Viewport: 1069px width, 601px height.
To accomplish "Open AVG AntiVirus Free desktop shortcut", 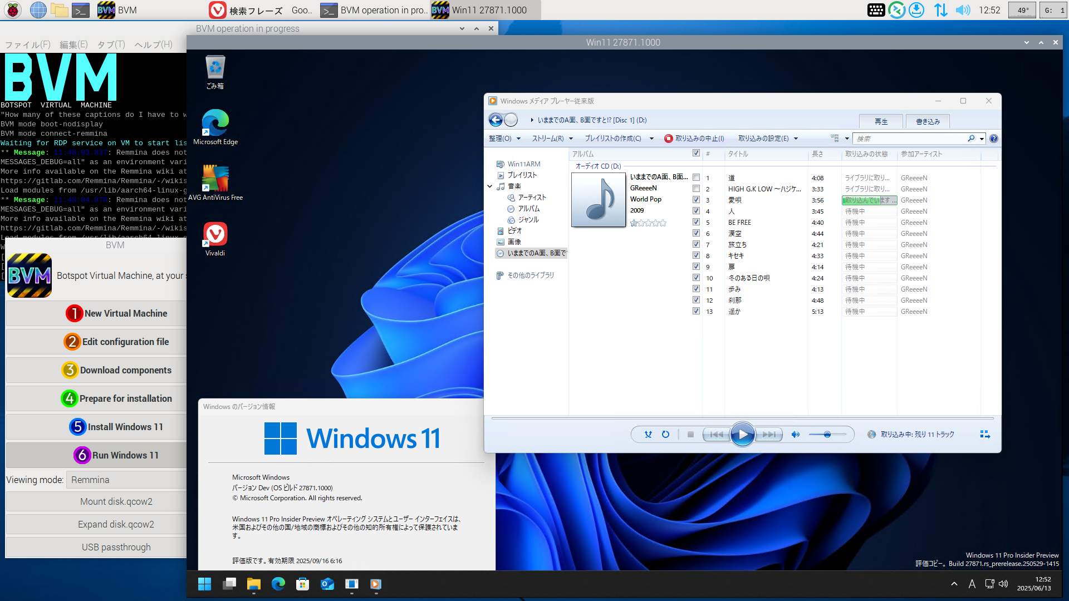I will [x=215, y=183].
